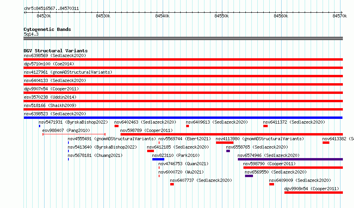Select variant label dgv5710n100 (Coe2014)
The width and height of the screenshot is (354, 208).
[x=49, y=64]
